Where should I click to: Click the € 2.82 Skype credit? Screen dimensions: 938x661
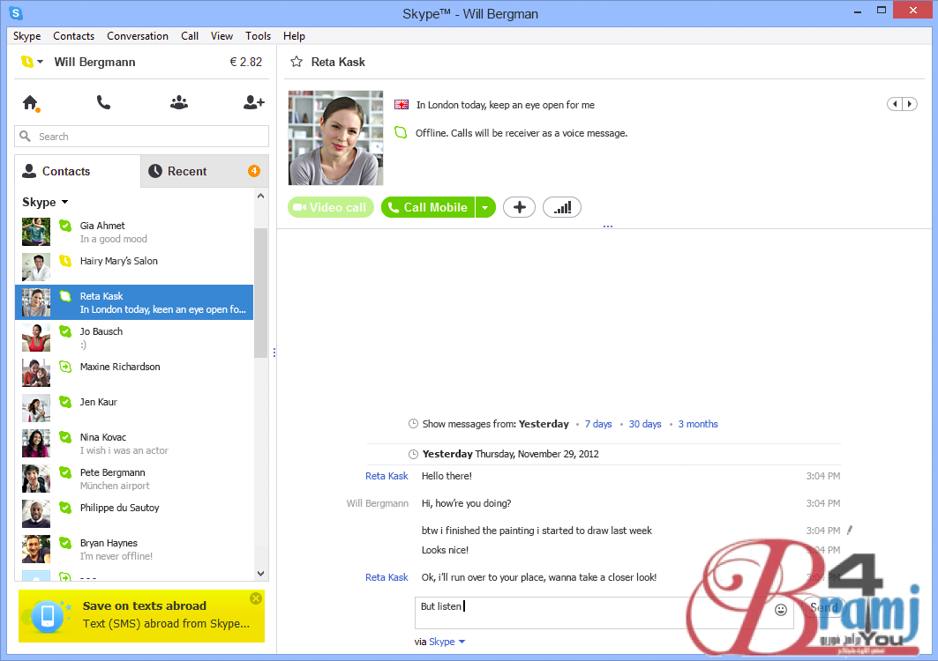click(246, 62)
